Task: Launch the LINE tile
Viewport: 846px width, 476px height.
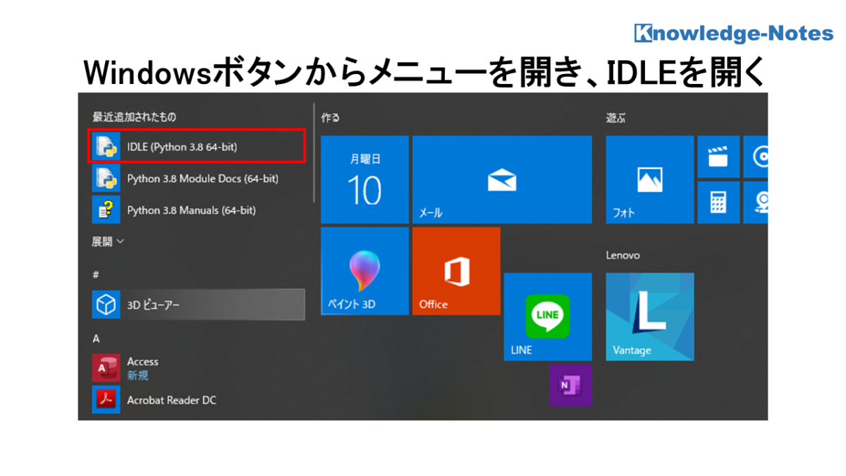Action: tap(548, 317)
